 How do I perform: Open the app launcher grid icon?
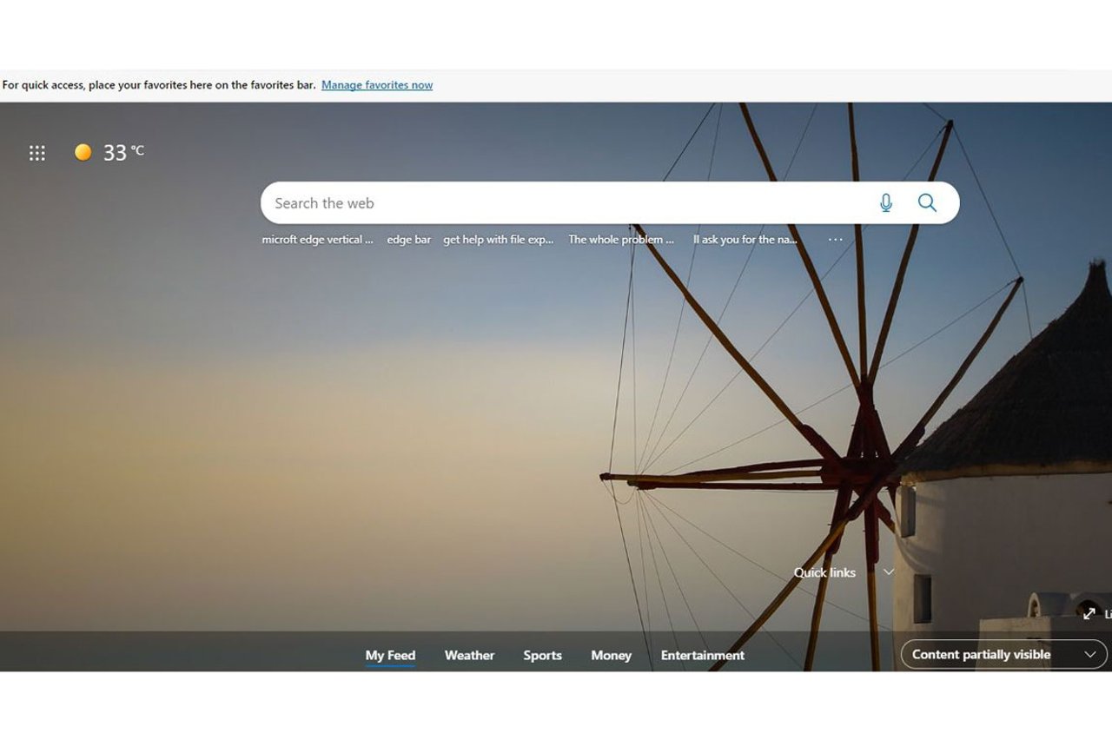pos(36,153)
